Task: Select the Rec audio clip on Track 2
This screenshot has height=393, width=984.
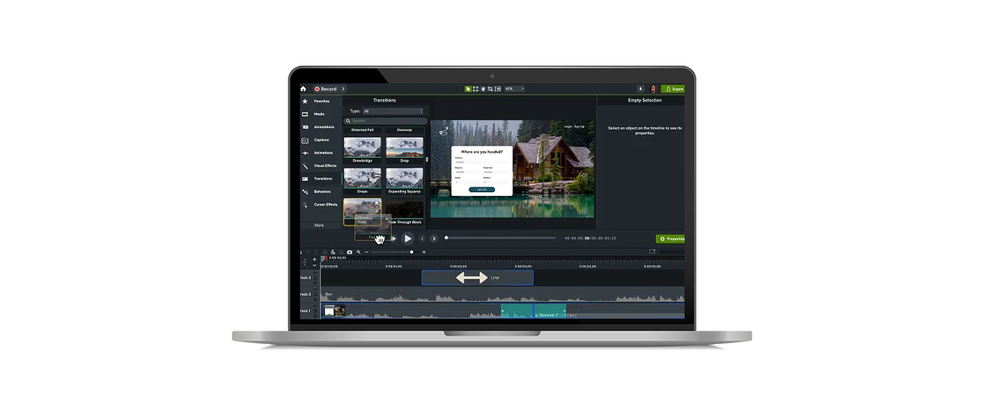Action: click(x=503, y=295)
